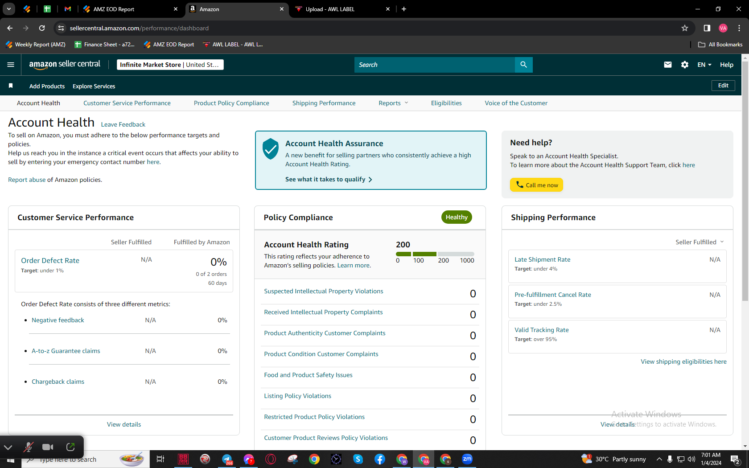Open the Infinite Market Store selector
749x468 pixels.
click(170, 65)
